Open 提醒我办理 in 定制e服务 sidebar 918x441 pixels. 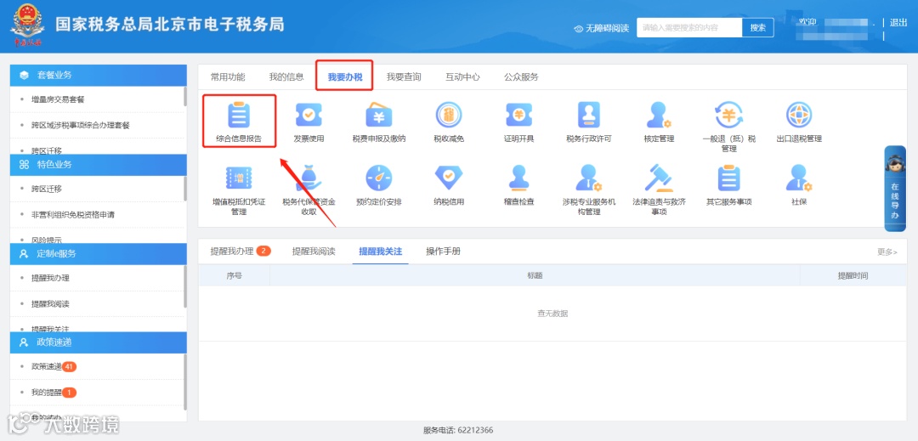point(50,278)
